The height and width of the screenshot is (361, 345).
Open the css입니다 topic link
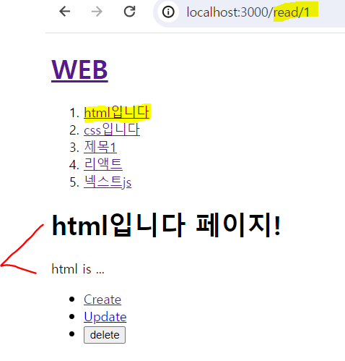[x=112, y=129]
